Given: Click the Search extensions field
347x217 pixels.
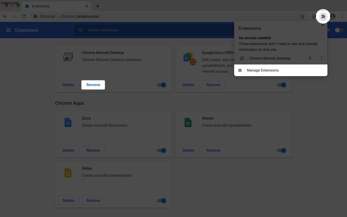Looking at the screenshot, I should 154,30.
